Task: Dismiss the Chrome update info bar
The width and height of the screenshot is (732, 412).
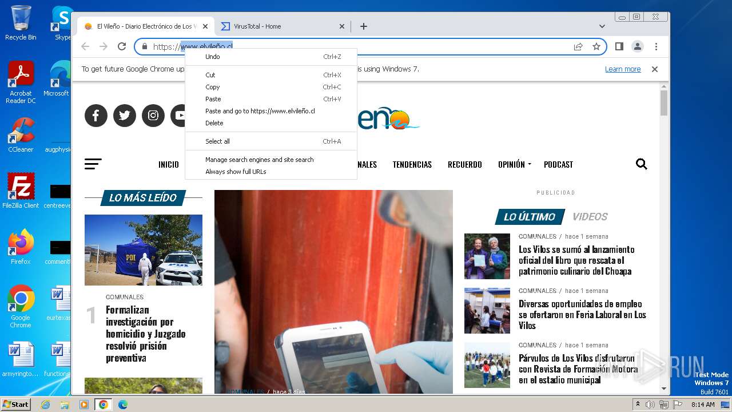Action: pyautogui.click(x=655, y=69)
